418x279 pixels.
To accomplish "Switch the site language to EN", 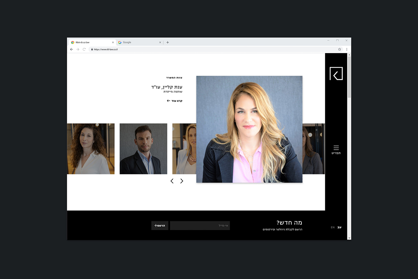I will pos(333,227).
